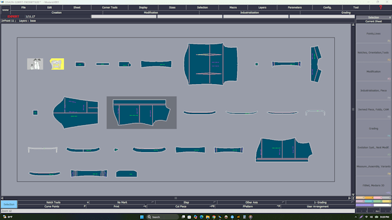This screenshot has height=220, width=392.
Task: Switch to the Creation tab
Action: tap(56, 13)
